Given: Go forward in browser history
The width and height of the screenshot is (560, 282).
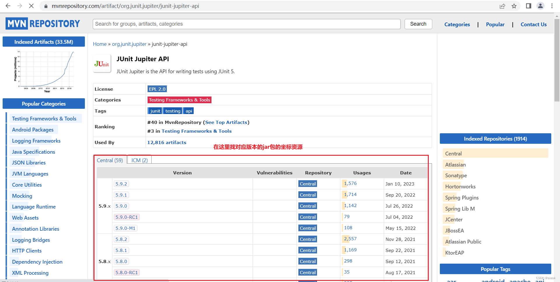Looking at the screenshot, I should coord(20,6).
